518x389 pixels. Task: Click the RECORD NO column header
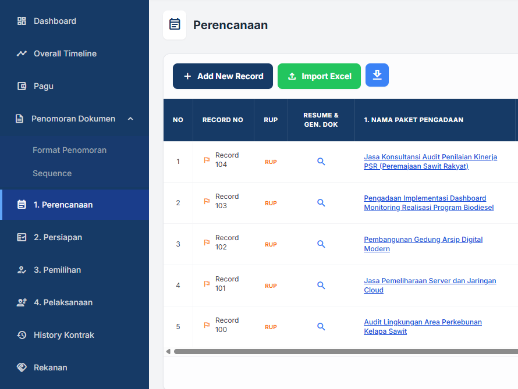(223, 120)
